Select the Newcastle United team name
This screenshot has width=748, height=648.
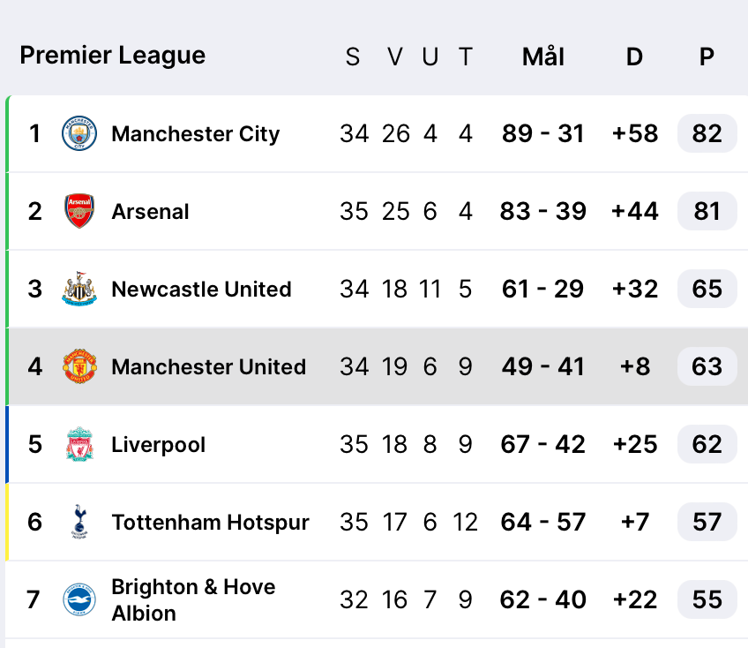click(201, 290)
